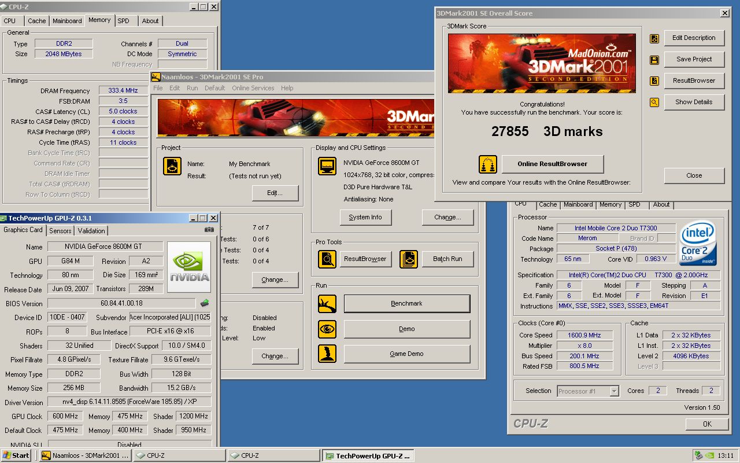The image size is (740, 463).
Task: Click the Batch Run icon in Pro Tools
Action: click(x=409, y=259)
